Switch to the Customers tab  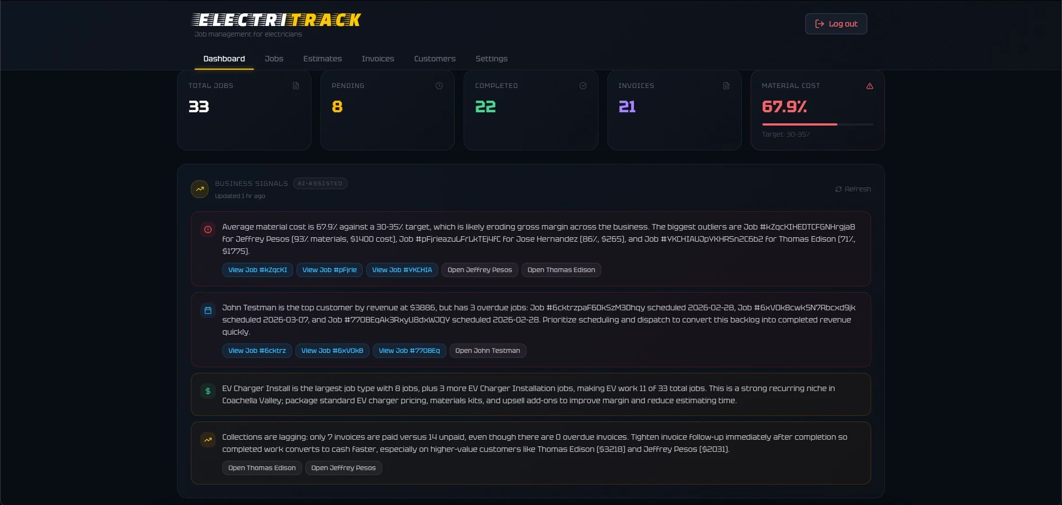(435, 59)
